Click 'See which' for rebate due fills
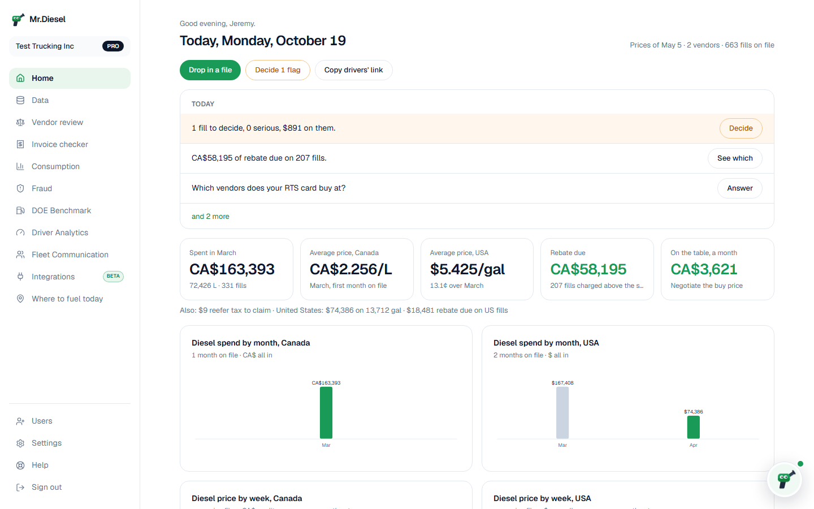This screenshot has height=509, width=814. 735,158
